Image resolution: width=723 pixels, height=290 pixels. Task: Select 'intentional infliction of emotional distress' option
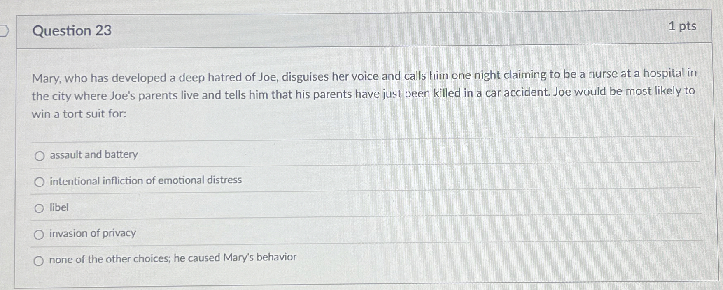point(40,182)
